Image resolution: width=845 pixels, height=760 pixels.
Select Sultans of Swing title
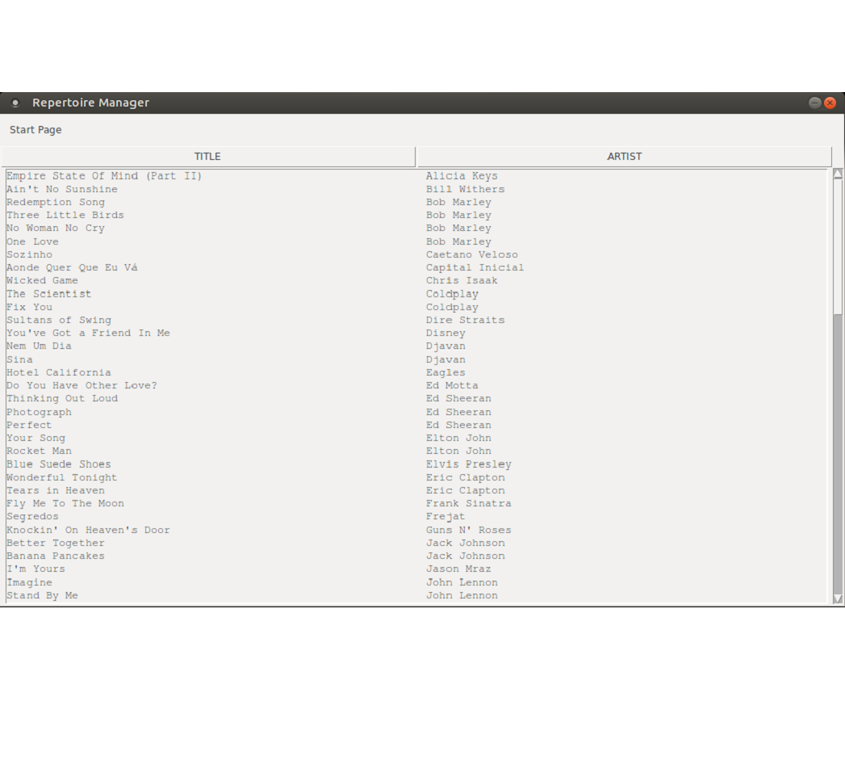click(x=59, y=320)
